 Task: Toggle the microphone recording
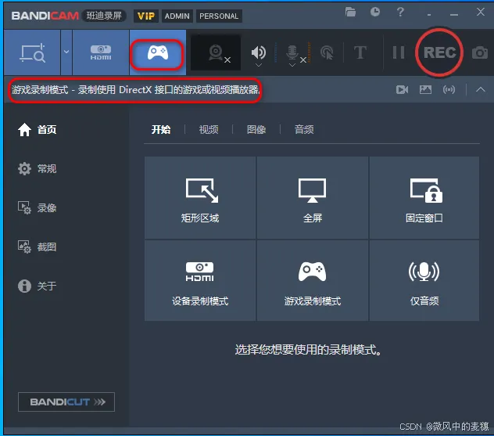point(293,52)
